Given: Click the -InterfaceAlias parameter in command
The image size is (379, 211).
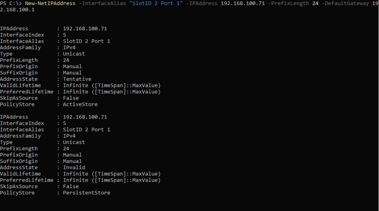Looking at the screenshot, I should 102,3.
